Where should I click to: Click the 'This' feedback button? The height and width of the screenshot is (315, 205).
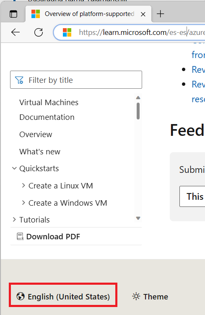(192, 196)
